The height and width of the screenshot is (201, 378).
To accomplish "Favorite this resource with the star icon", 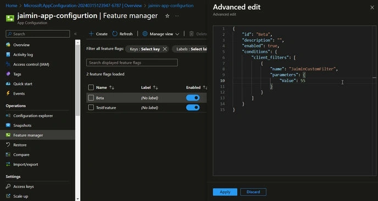I will pyautogui.click(x=168, y=16).
